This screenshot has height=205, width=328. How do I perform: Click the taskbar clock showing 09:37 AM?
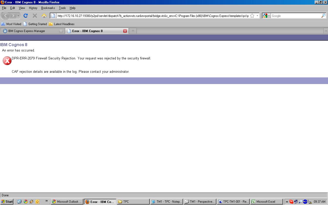[x=319, y=202]
